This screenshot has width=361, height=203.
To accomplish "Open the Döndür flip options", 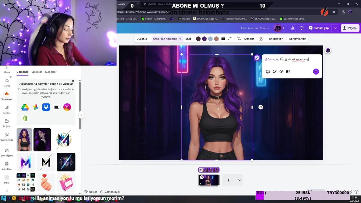I will (x=249, y=39).
